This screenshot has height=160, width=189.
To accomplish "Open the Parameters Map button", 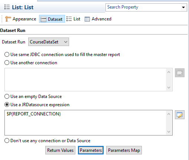I will [124, 150].
